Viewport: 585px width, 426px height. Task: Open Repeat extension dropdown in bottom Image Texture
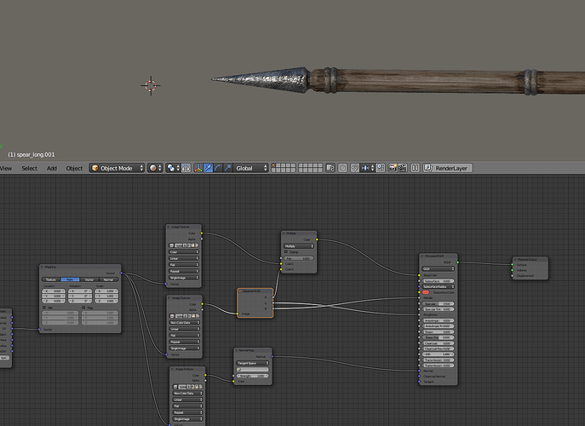pyautogui.click(x=187, y=412)
